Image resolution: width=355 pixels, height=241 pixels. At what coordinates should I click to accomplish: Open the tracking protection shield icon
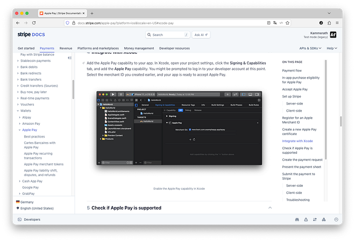[x=67, y=23]
